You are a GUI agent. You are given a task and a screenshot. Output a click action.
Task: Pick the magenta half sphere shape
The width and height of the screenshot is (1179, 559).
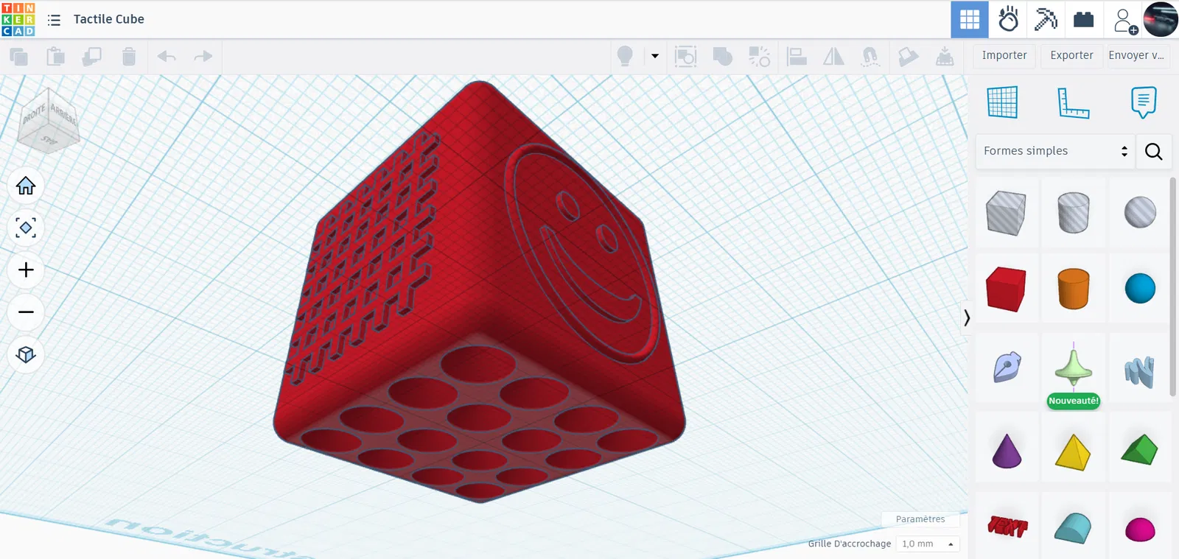click(x=1140, y=529)
